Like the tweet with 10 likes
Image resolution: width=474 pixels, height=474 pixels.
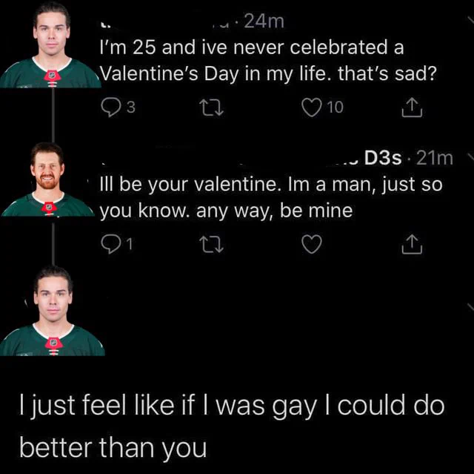[323, 108]
